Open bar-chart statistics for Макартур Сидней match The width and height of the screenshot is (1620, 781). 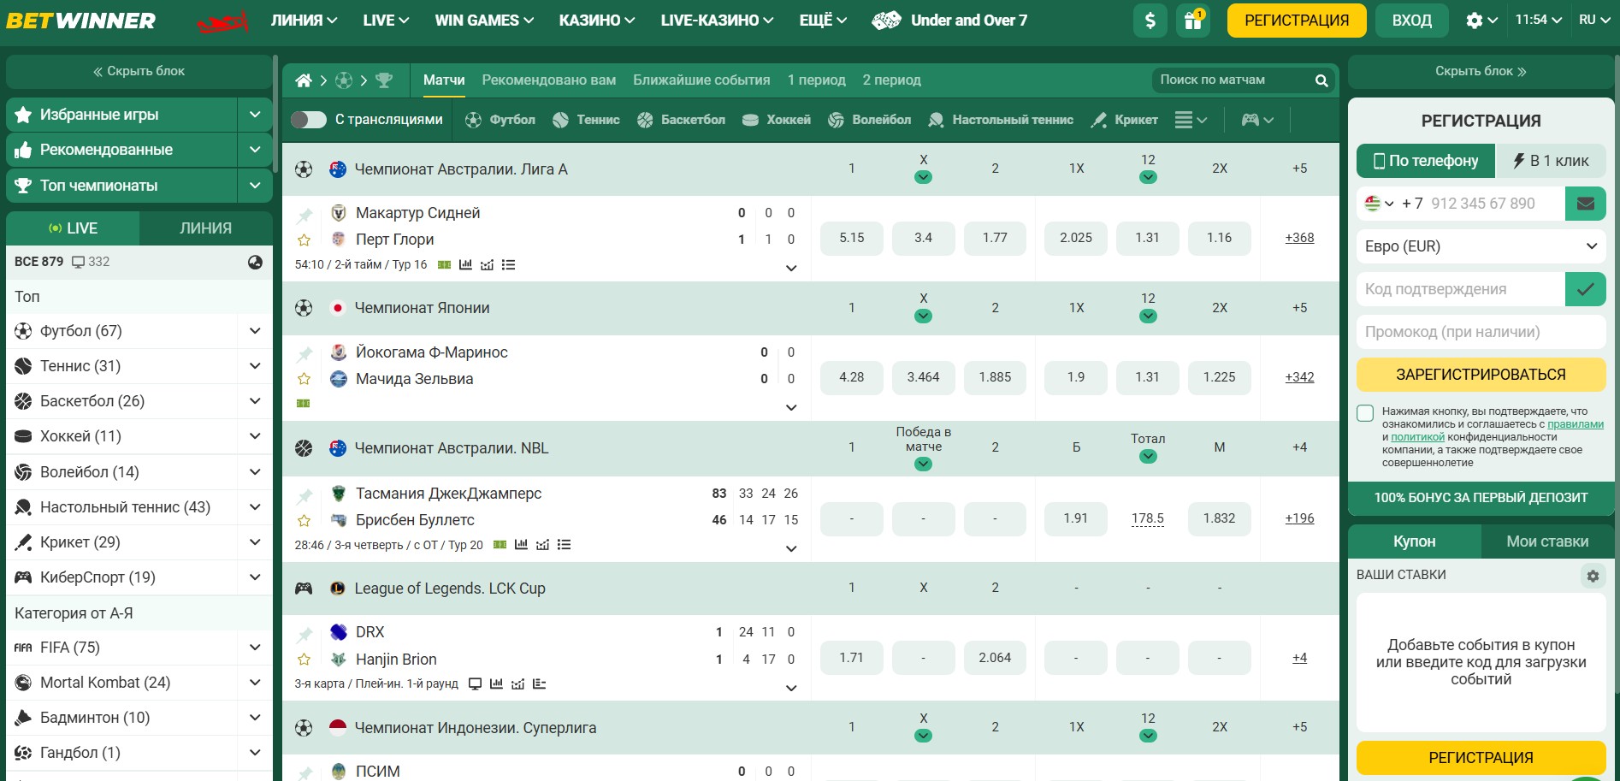pos(465,265)
